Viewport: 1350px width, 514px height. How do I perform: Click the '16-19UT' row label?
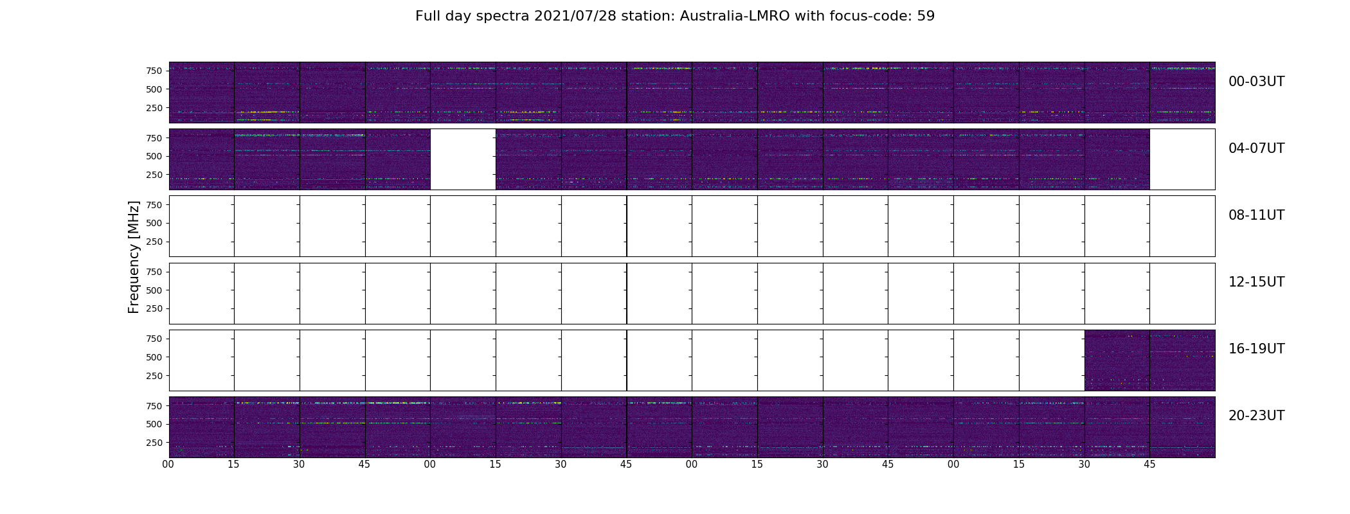coord(1256,349)
